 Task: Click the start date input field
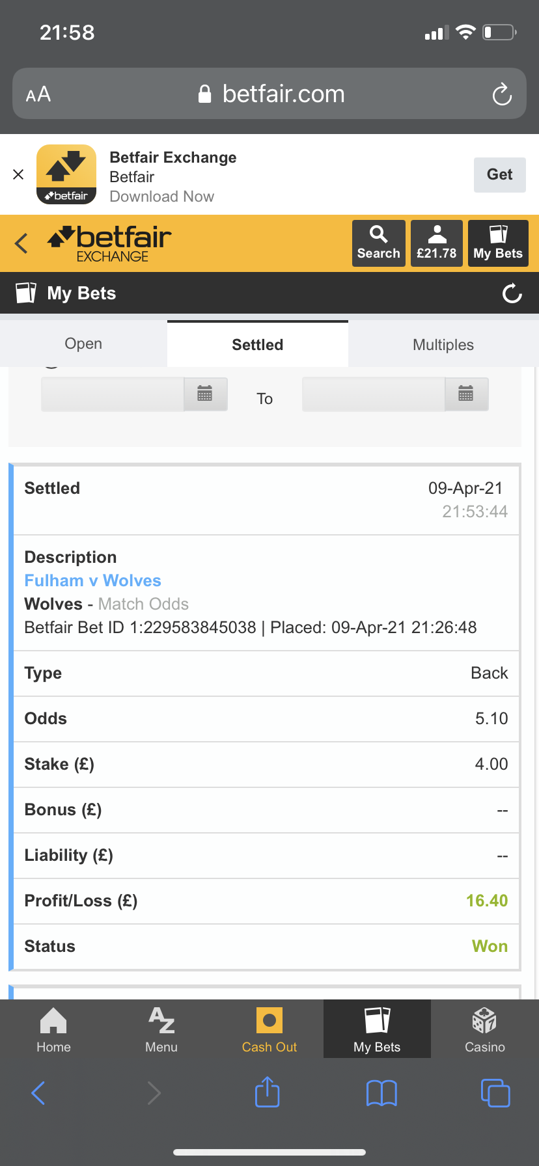(x=113, y=394)
